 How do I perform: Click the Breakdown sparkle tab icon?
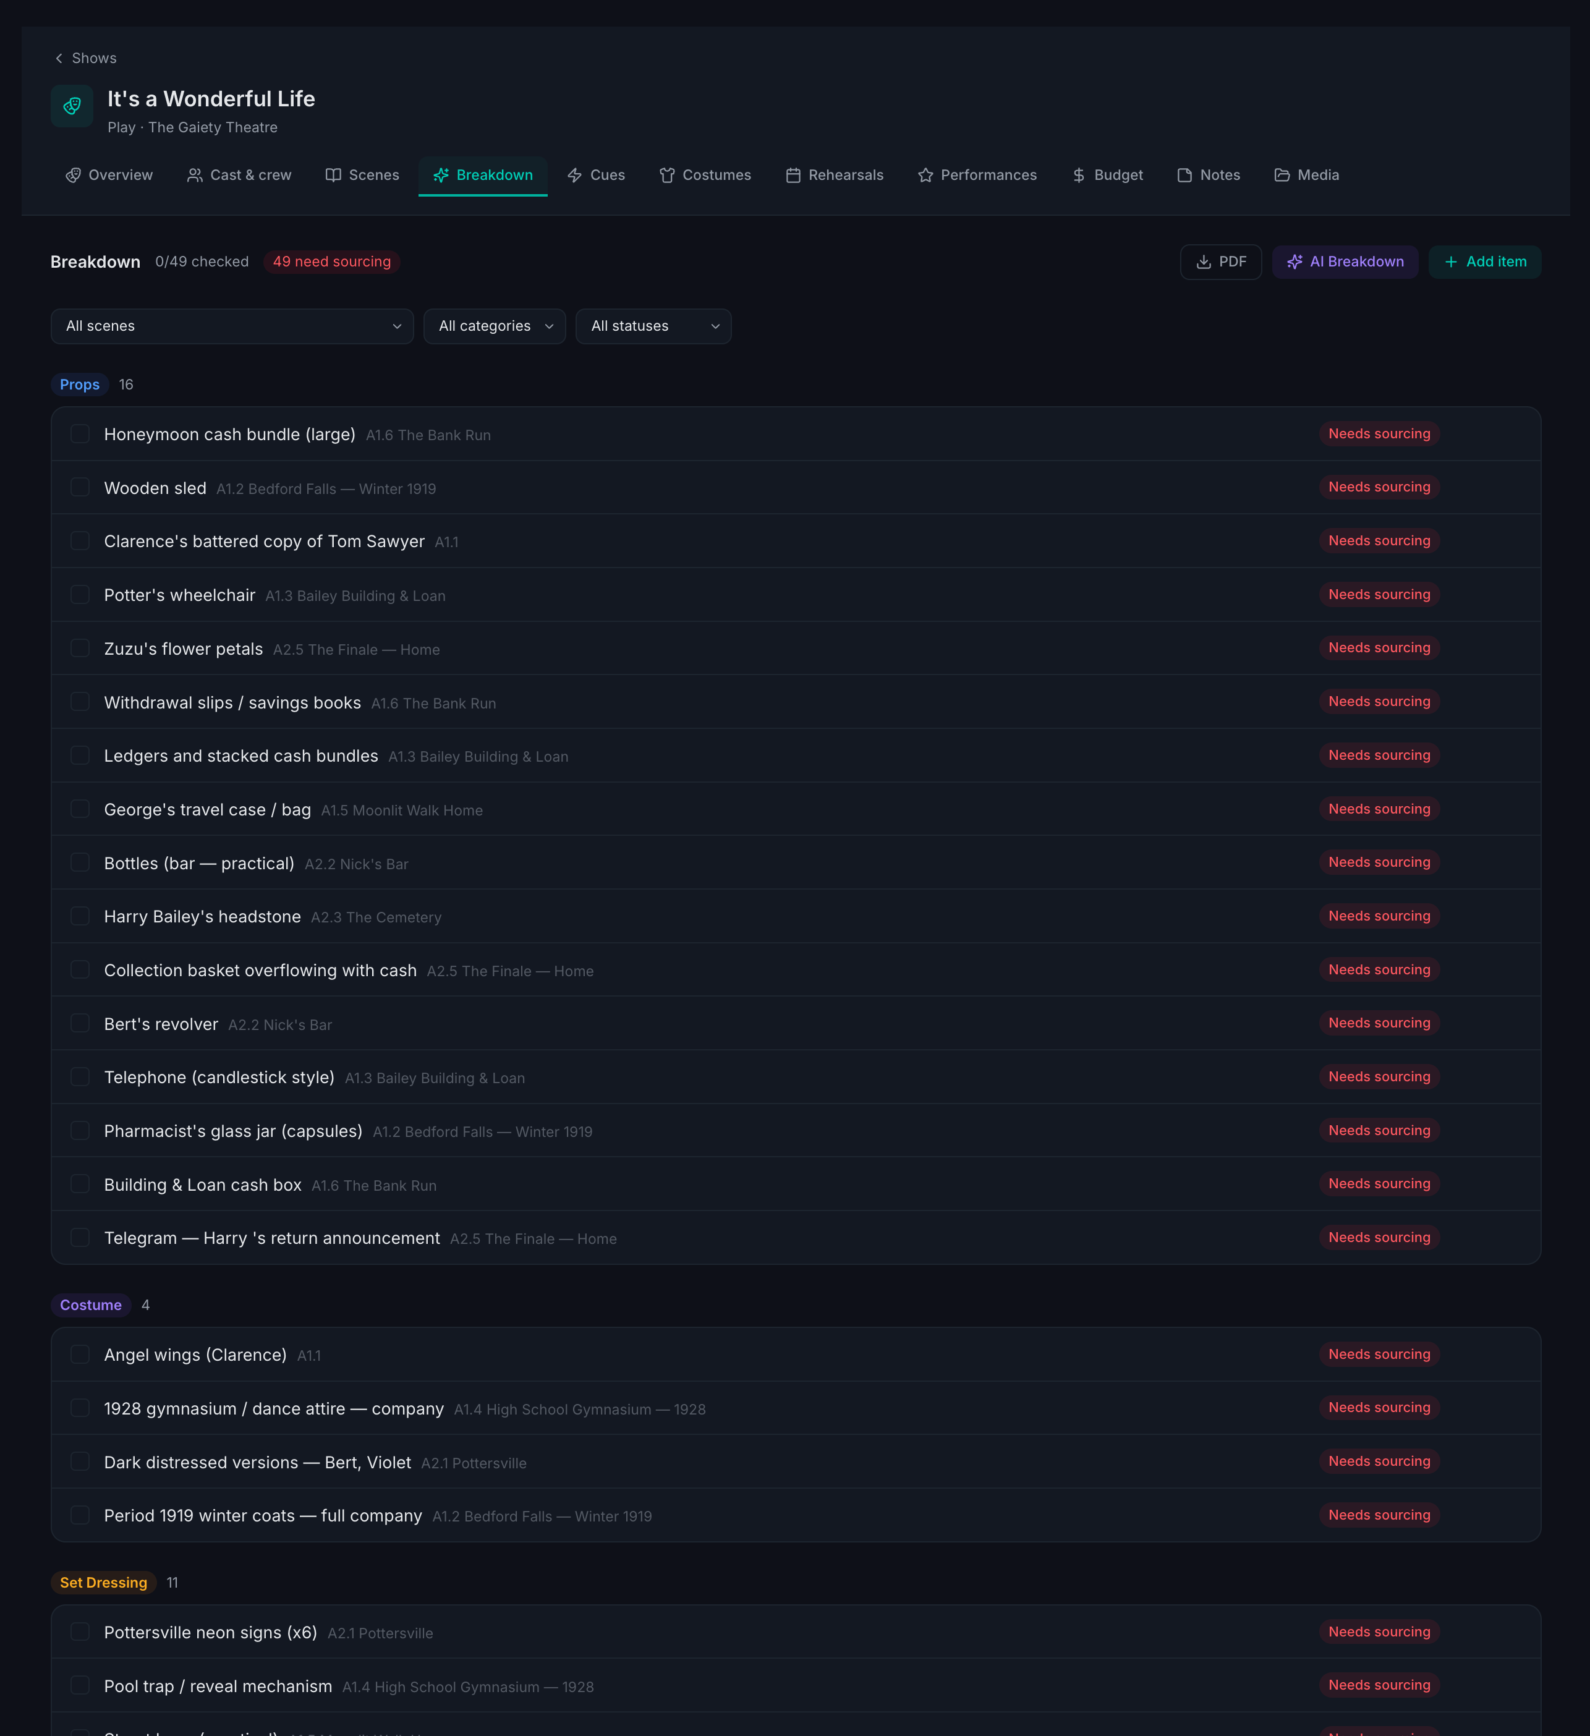pos(441,175)
